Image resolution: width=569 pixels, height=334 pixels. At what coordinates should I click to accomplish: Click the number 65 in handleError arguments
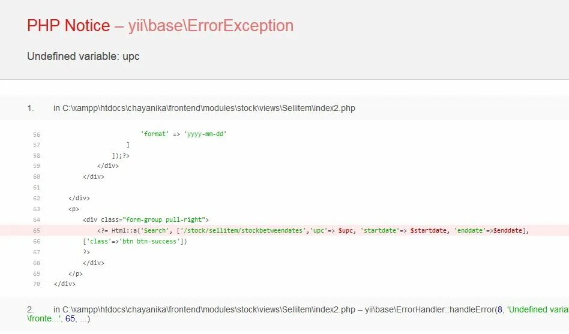tap(70, 319)
